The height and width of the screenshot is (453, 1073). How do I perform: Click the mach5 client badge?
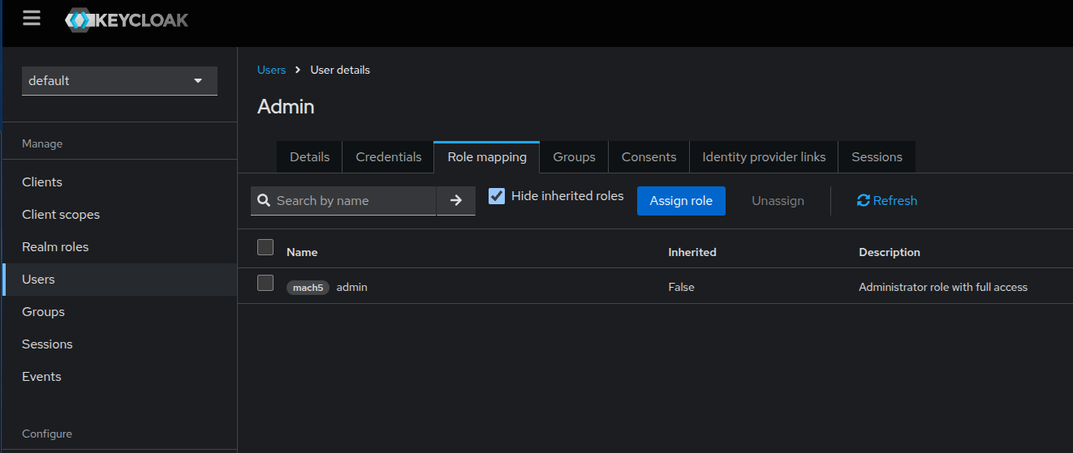coord(308,288)
